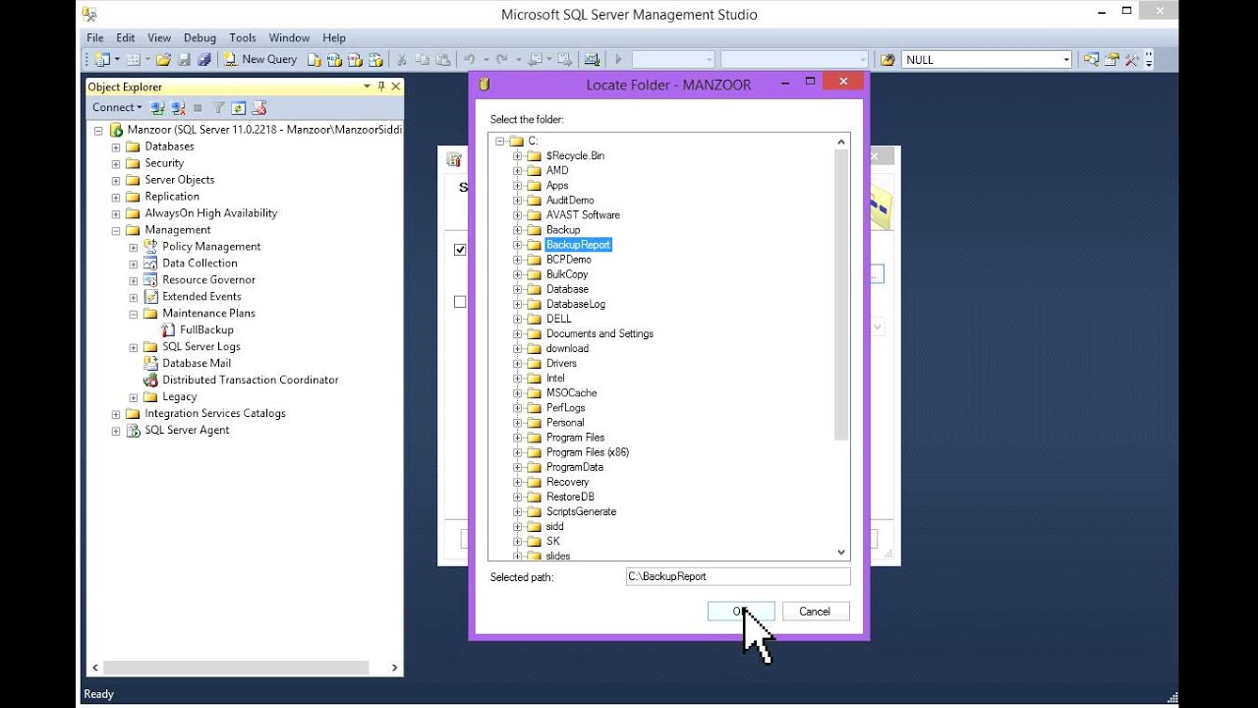Collapse the Management node
This screenshot has width=1258, height=708.
coord(116,230)
